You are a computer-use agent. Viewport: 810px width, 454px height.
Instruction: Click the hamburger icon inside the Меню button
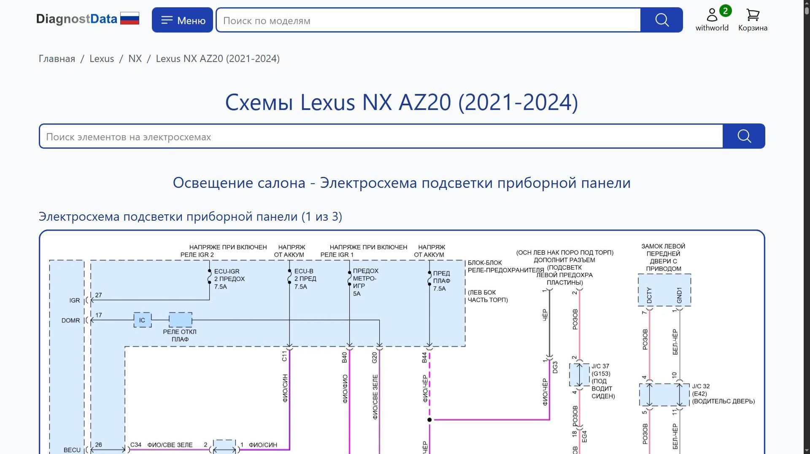pos(167,19)
